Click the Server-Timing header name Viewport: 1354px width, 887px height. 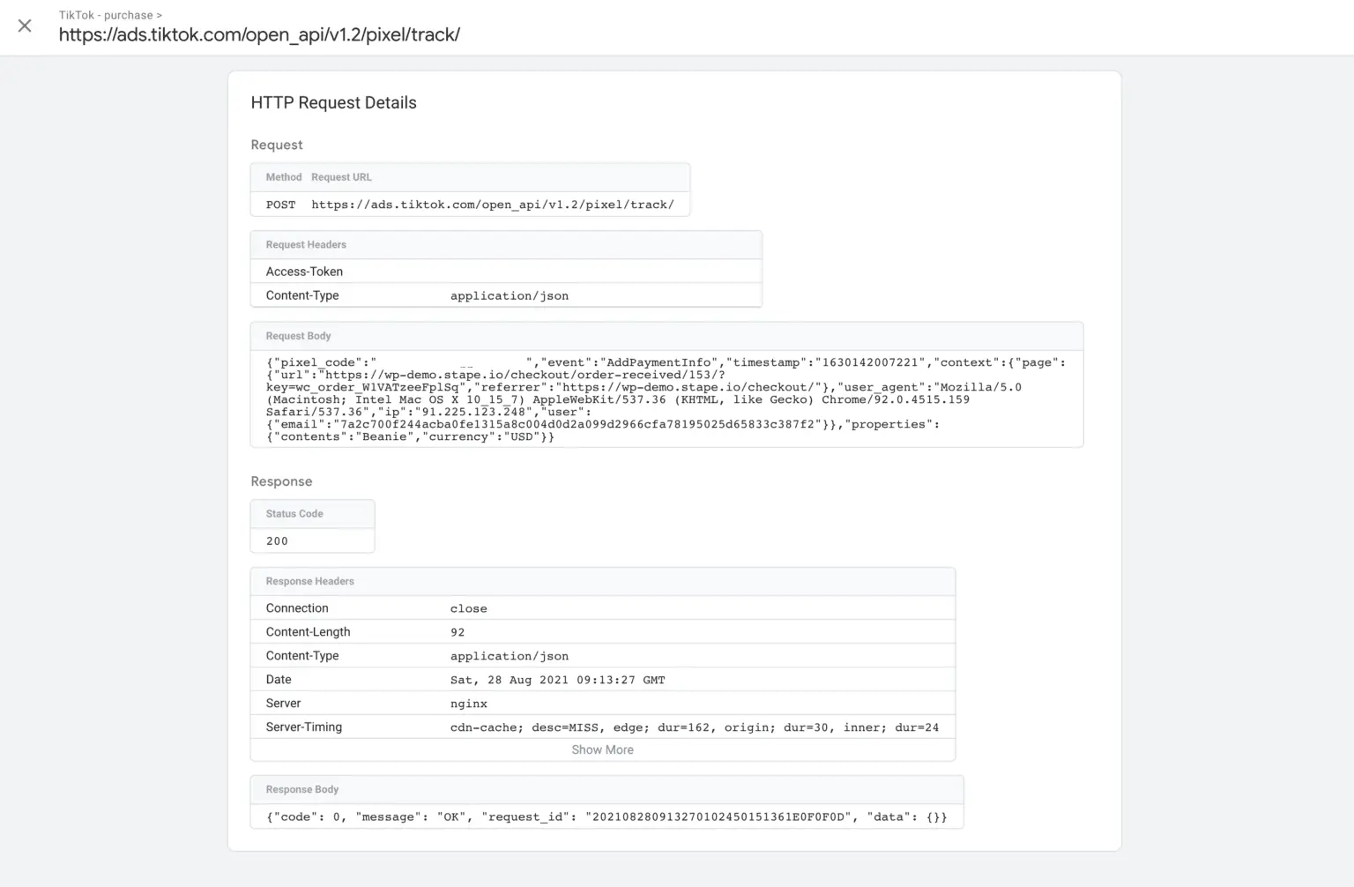pos(304,727)
